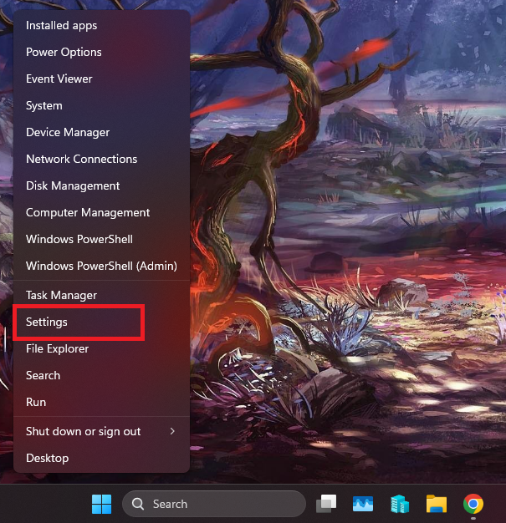The height and width of the screenshot is (523, 506).
Task: Click the magnifier icon in taskbar search
Action: tap(139, 504)
